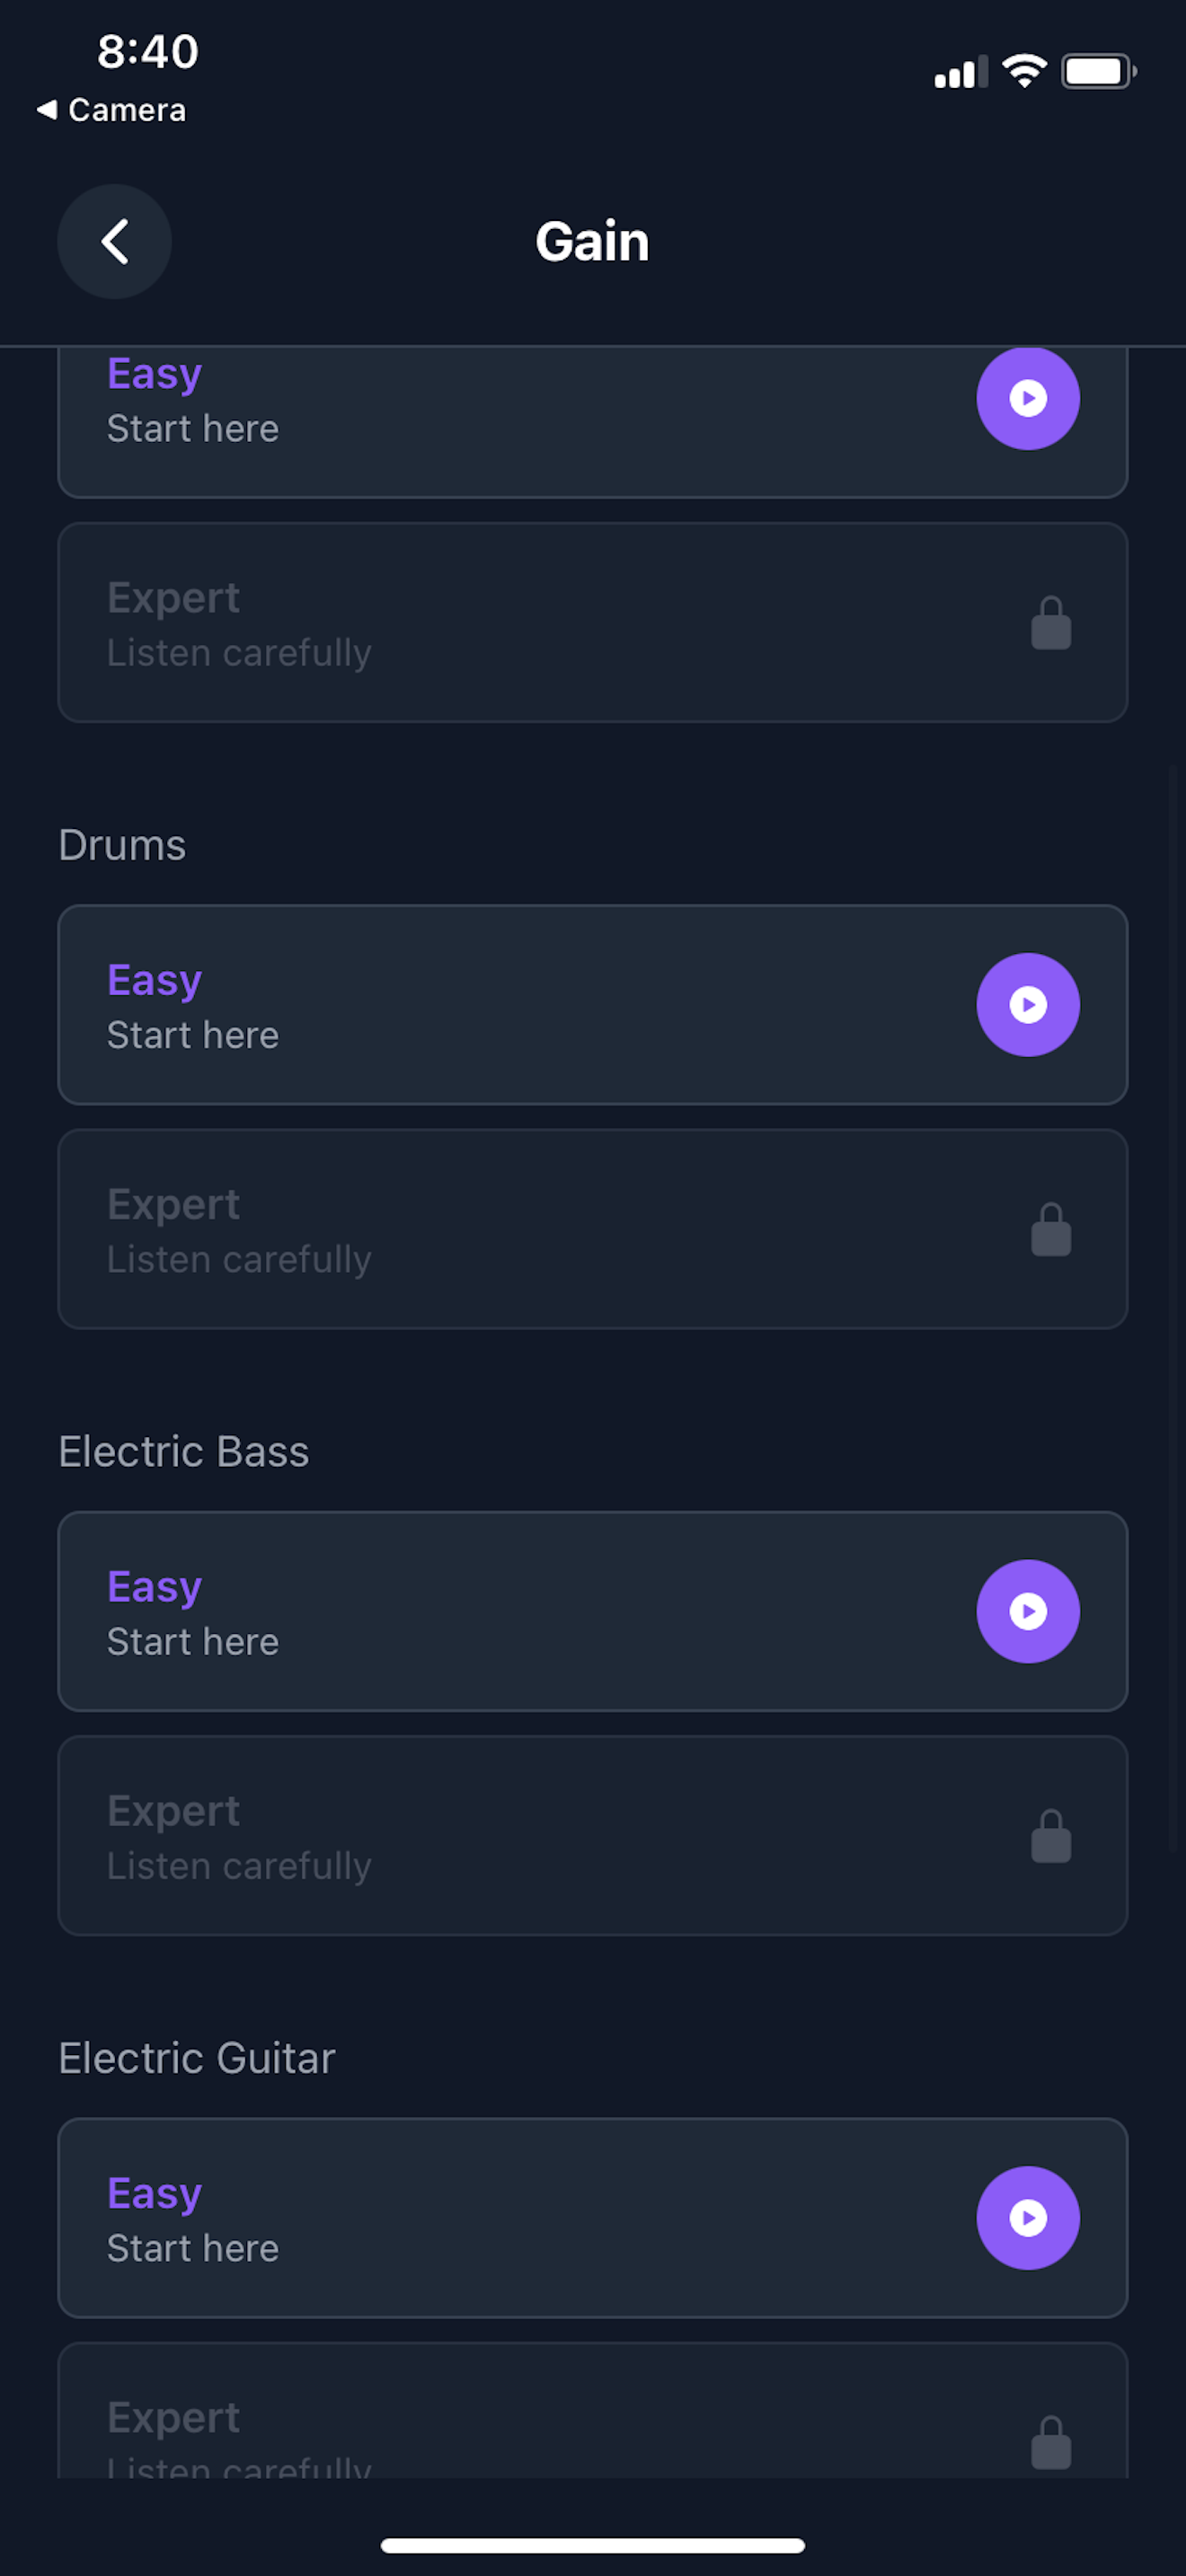Play the Drums Easy level
The width and height of the screenshot is (1186, 2576).
tap(1027, 1004)
